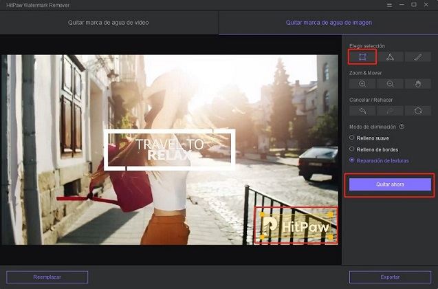Click the Reemplazar button

pos(47,277)
